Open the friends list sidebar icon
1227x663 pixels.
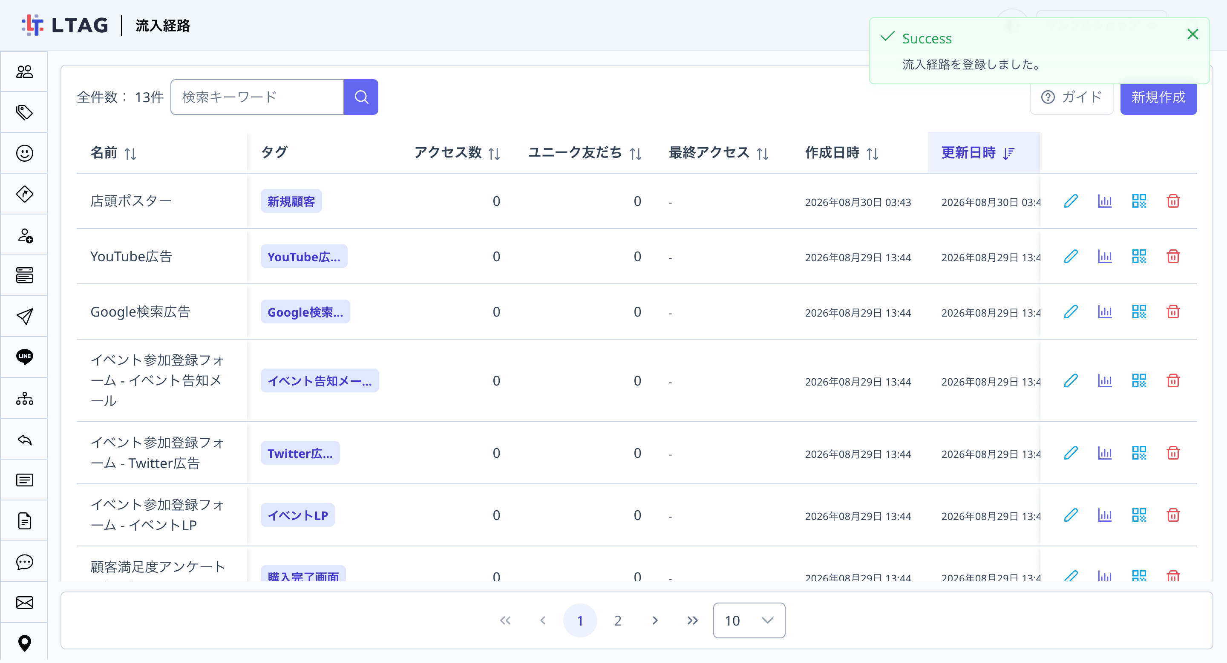[x=24, y=71]
